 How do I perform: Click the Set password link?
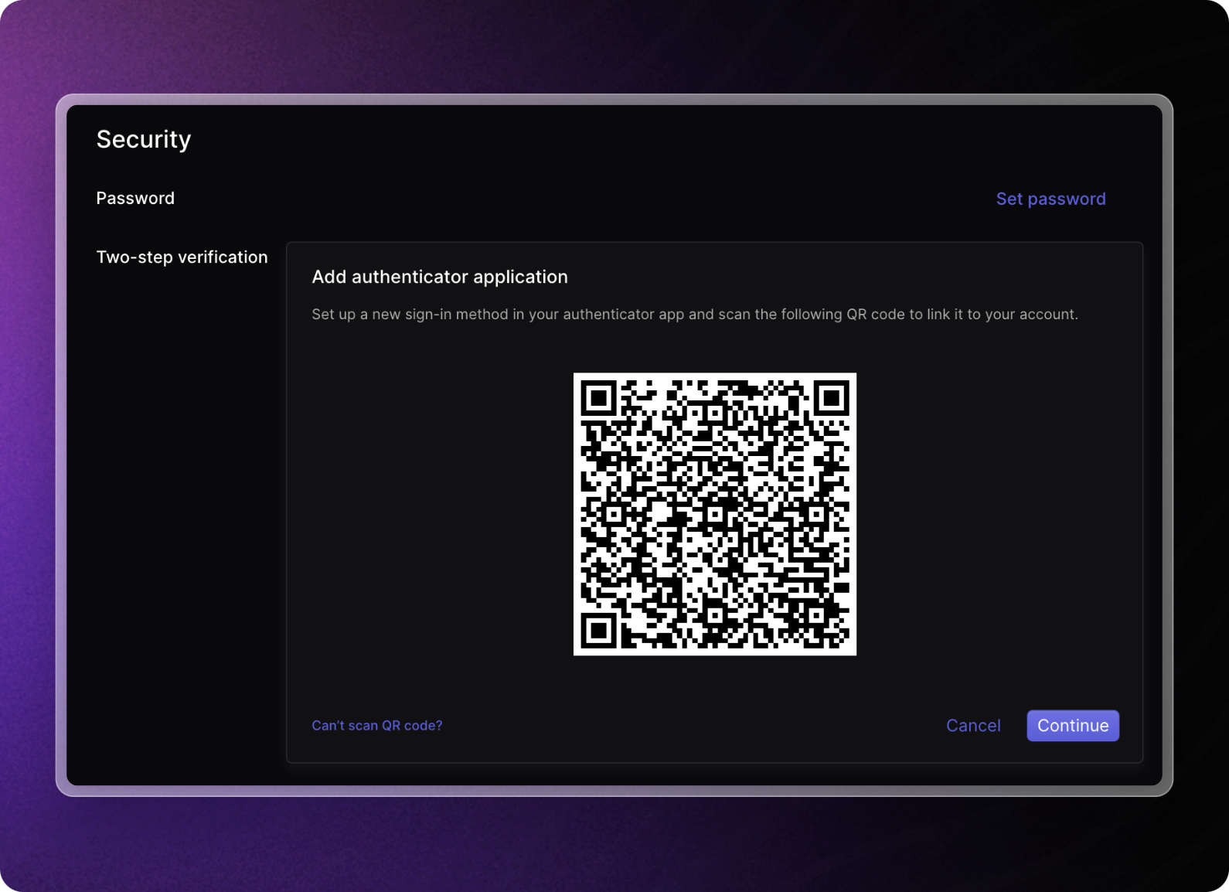[x=1050, y=199]
